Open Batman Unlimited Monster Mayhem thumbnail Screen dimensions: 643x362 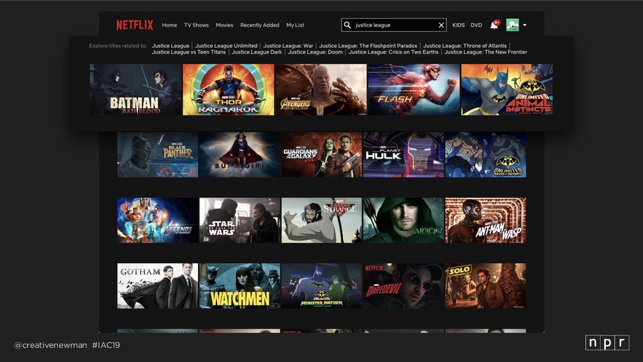click(x=321, y=286)
